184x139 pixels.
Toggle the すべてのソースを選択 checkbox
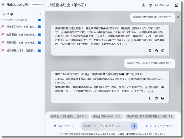click(x=39, y=20)
